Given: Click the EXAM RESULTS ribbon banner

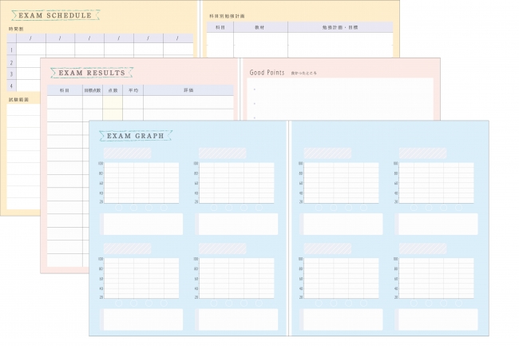Looking at the screenshot, I should pos(91,73).
